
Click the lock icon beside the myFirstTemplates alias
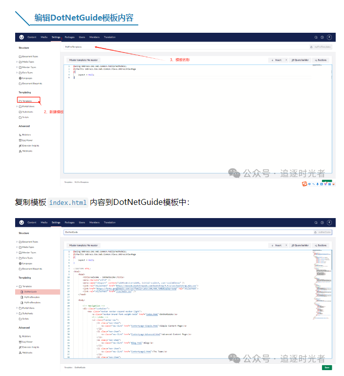click(x=311, y=47)
